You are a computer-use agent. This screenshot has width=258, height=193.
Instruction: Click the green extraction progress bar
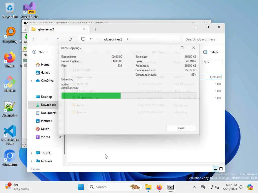tap(91, 96)
